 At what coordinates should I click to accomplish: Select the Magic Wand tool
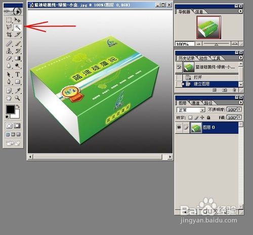pyautogui.click(x=18, y=27)
